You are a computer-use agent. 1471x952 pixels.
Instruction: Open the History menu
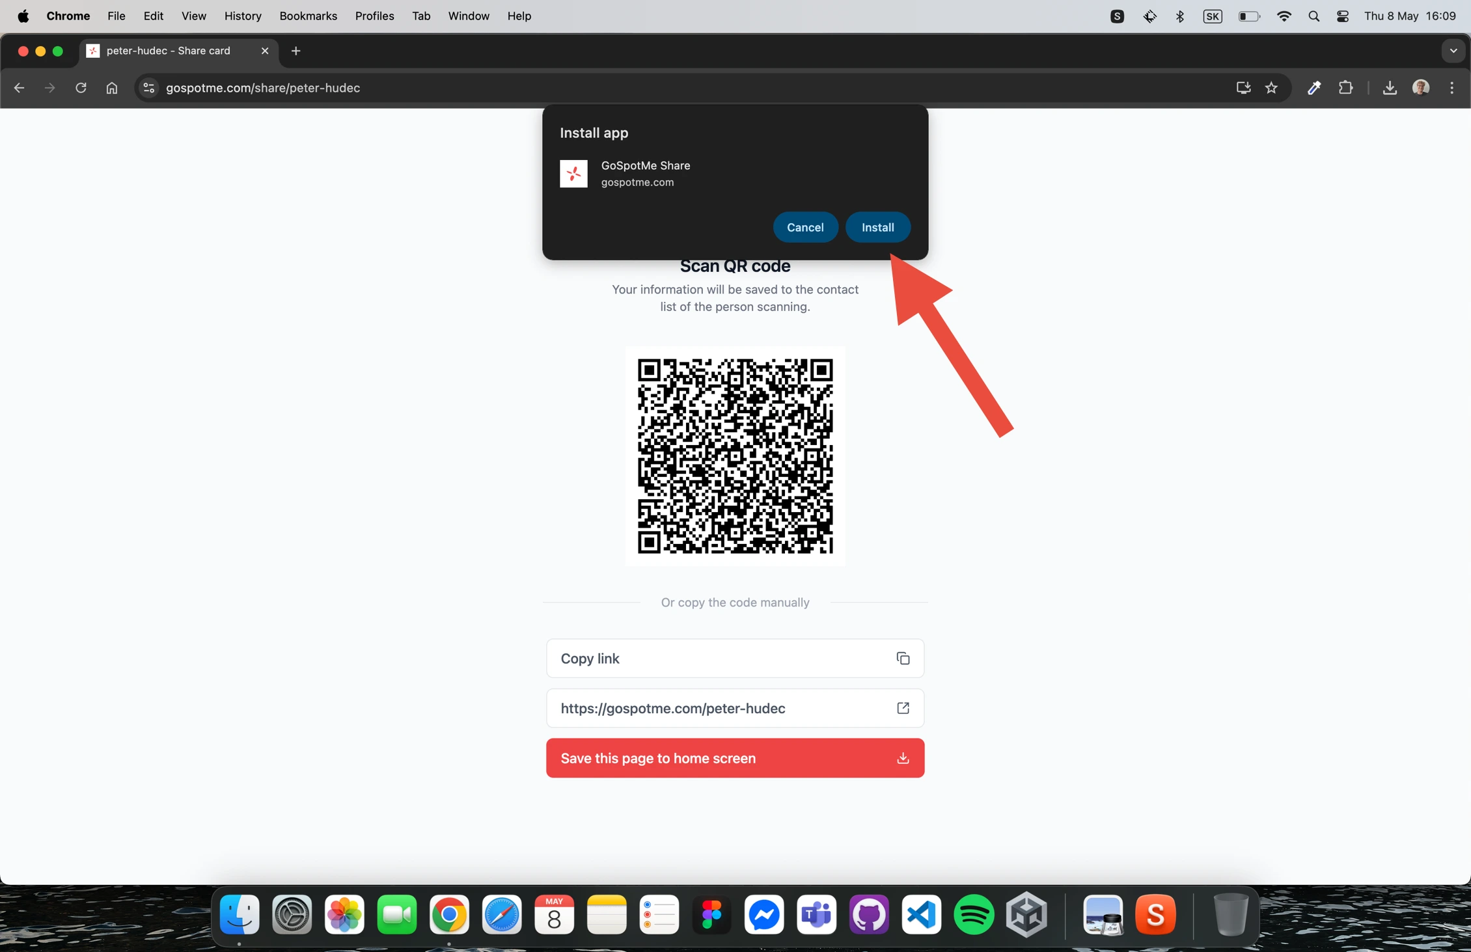coord(243,16)
